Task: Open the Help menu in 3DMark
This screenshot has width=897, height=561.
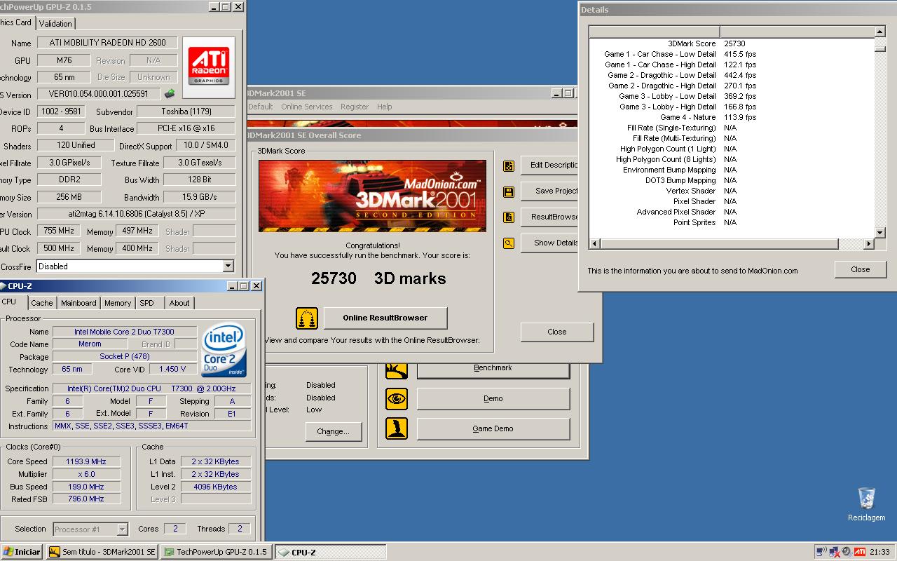Action: tap(385, 107)
